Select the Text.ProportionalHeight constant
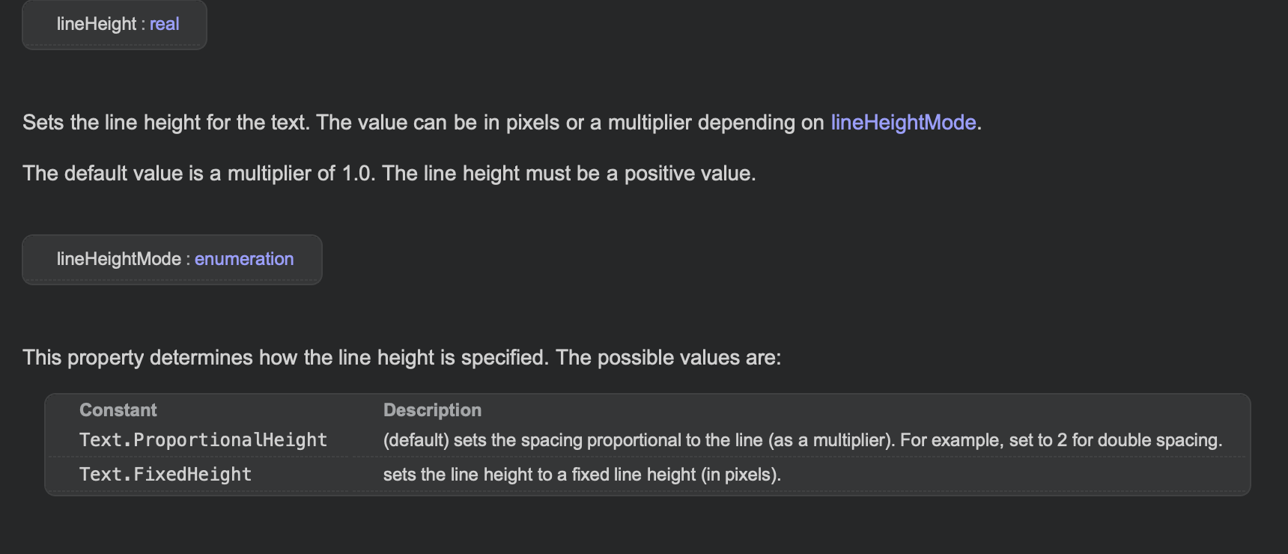Image resolution: width=1288 pixels, height=554 pixels. [x=203, y=440]
